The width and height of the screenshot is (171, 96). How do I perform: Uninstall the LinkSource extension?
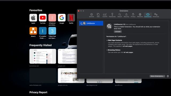(118, 31)
